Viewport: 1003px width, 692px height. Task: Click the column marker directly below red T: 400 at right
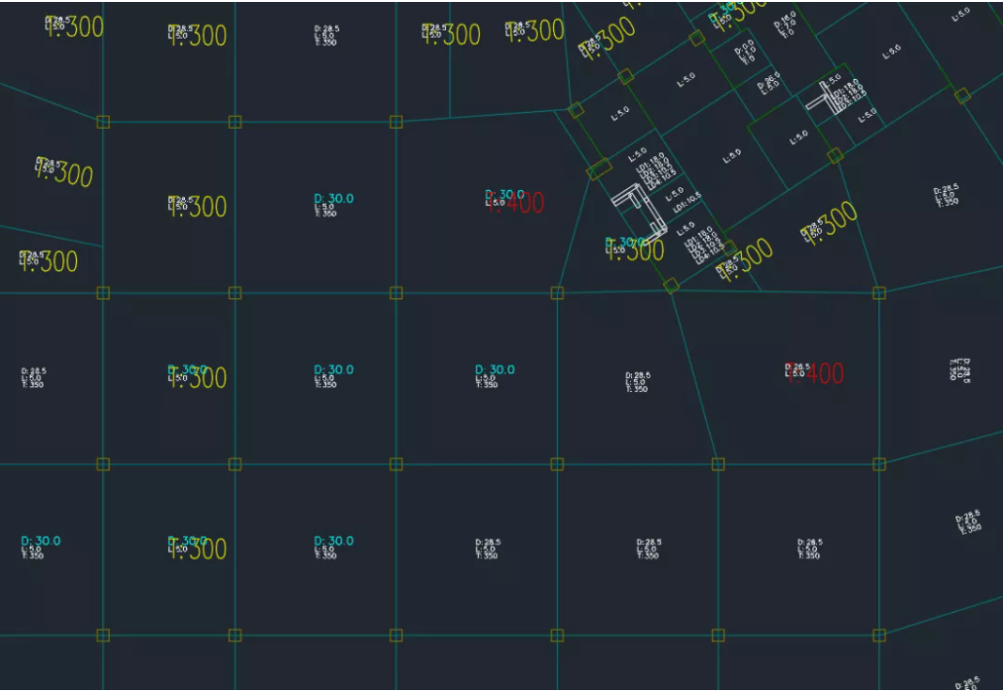(x=878, y=463)
